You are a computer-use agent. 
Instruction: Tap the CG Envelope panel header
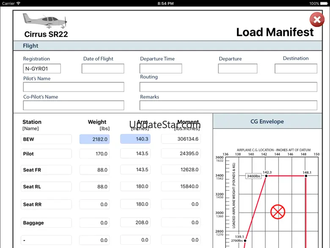[267, 122]
